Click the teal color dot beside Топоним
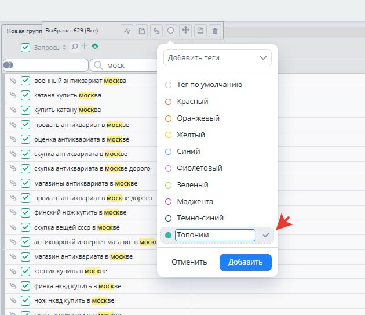The width and height of the screenshot is (365, 315). coord(168,235)
